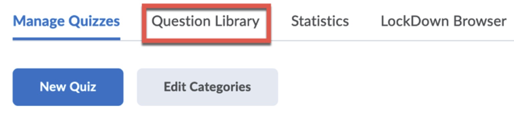Screen dimensions: 514x135
Task: Click the active Manage Quizzes tab label
Action: pos(66,22)
